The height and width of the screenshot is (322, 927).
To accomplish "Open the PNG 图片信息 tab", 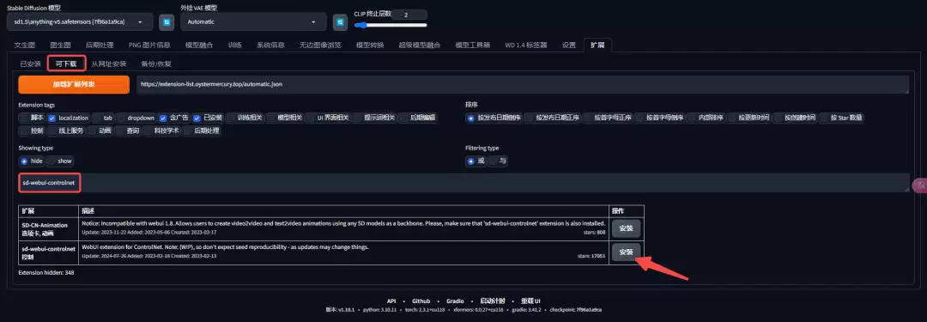I will click(x=149, y=45).
